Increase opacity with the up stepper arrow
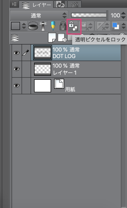127x208 pixels. 123,13
